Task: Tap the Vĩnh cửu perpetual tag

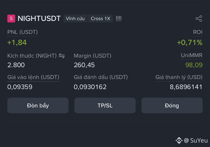Action: click(x=75, y=18)
